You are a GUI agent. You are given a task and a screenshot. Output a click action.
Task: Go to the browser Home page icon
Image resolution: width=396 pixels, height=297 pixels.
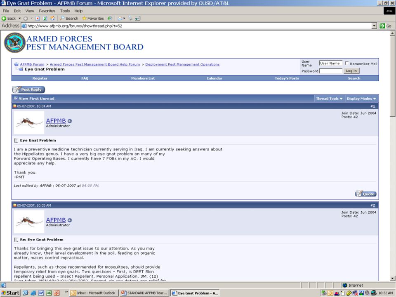pos(53,19)
